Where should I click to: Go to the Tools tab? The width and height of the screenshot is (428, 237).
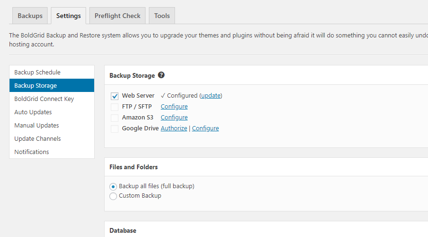[x=162, y=16]
